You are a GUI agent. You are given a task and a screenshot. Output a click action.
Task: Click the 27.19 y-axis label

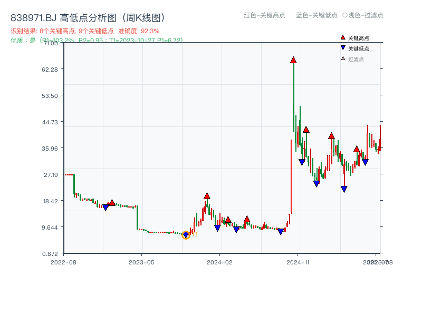[51, 175]
